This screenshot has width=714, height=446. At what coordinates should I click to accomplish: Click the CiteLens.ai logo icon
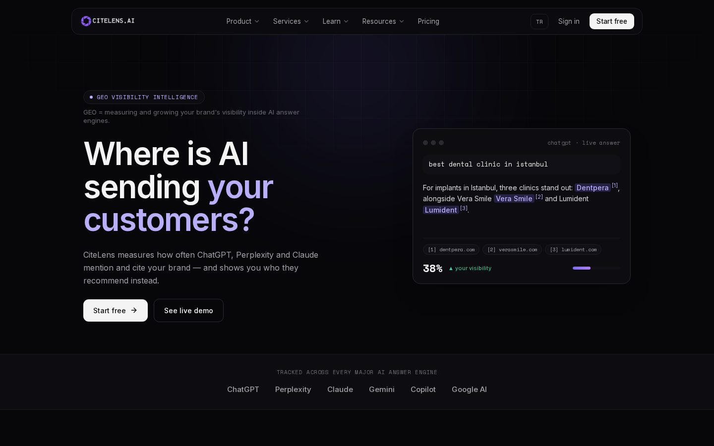86,21
